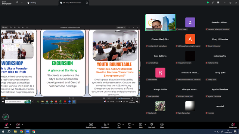Screen dimensions: 239x134
Task: Click the Leave room button
Action: pos(233,125)
